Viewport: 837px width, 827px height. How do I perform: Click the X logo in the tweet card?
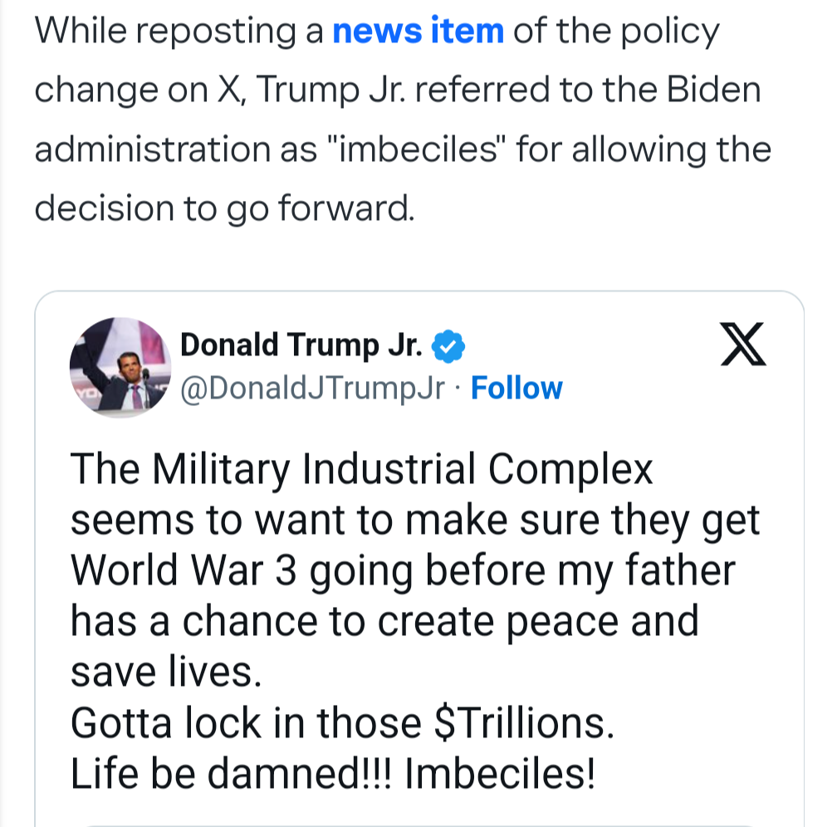(742, 347)
